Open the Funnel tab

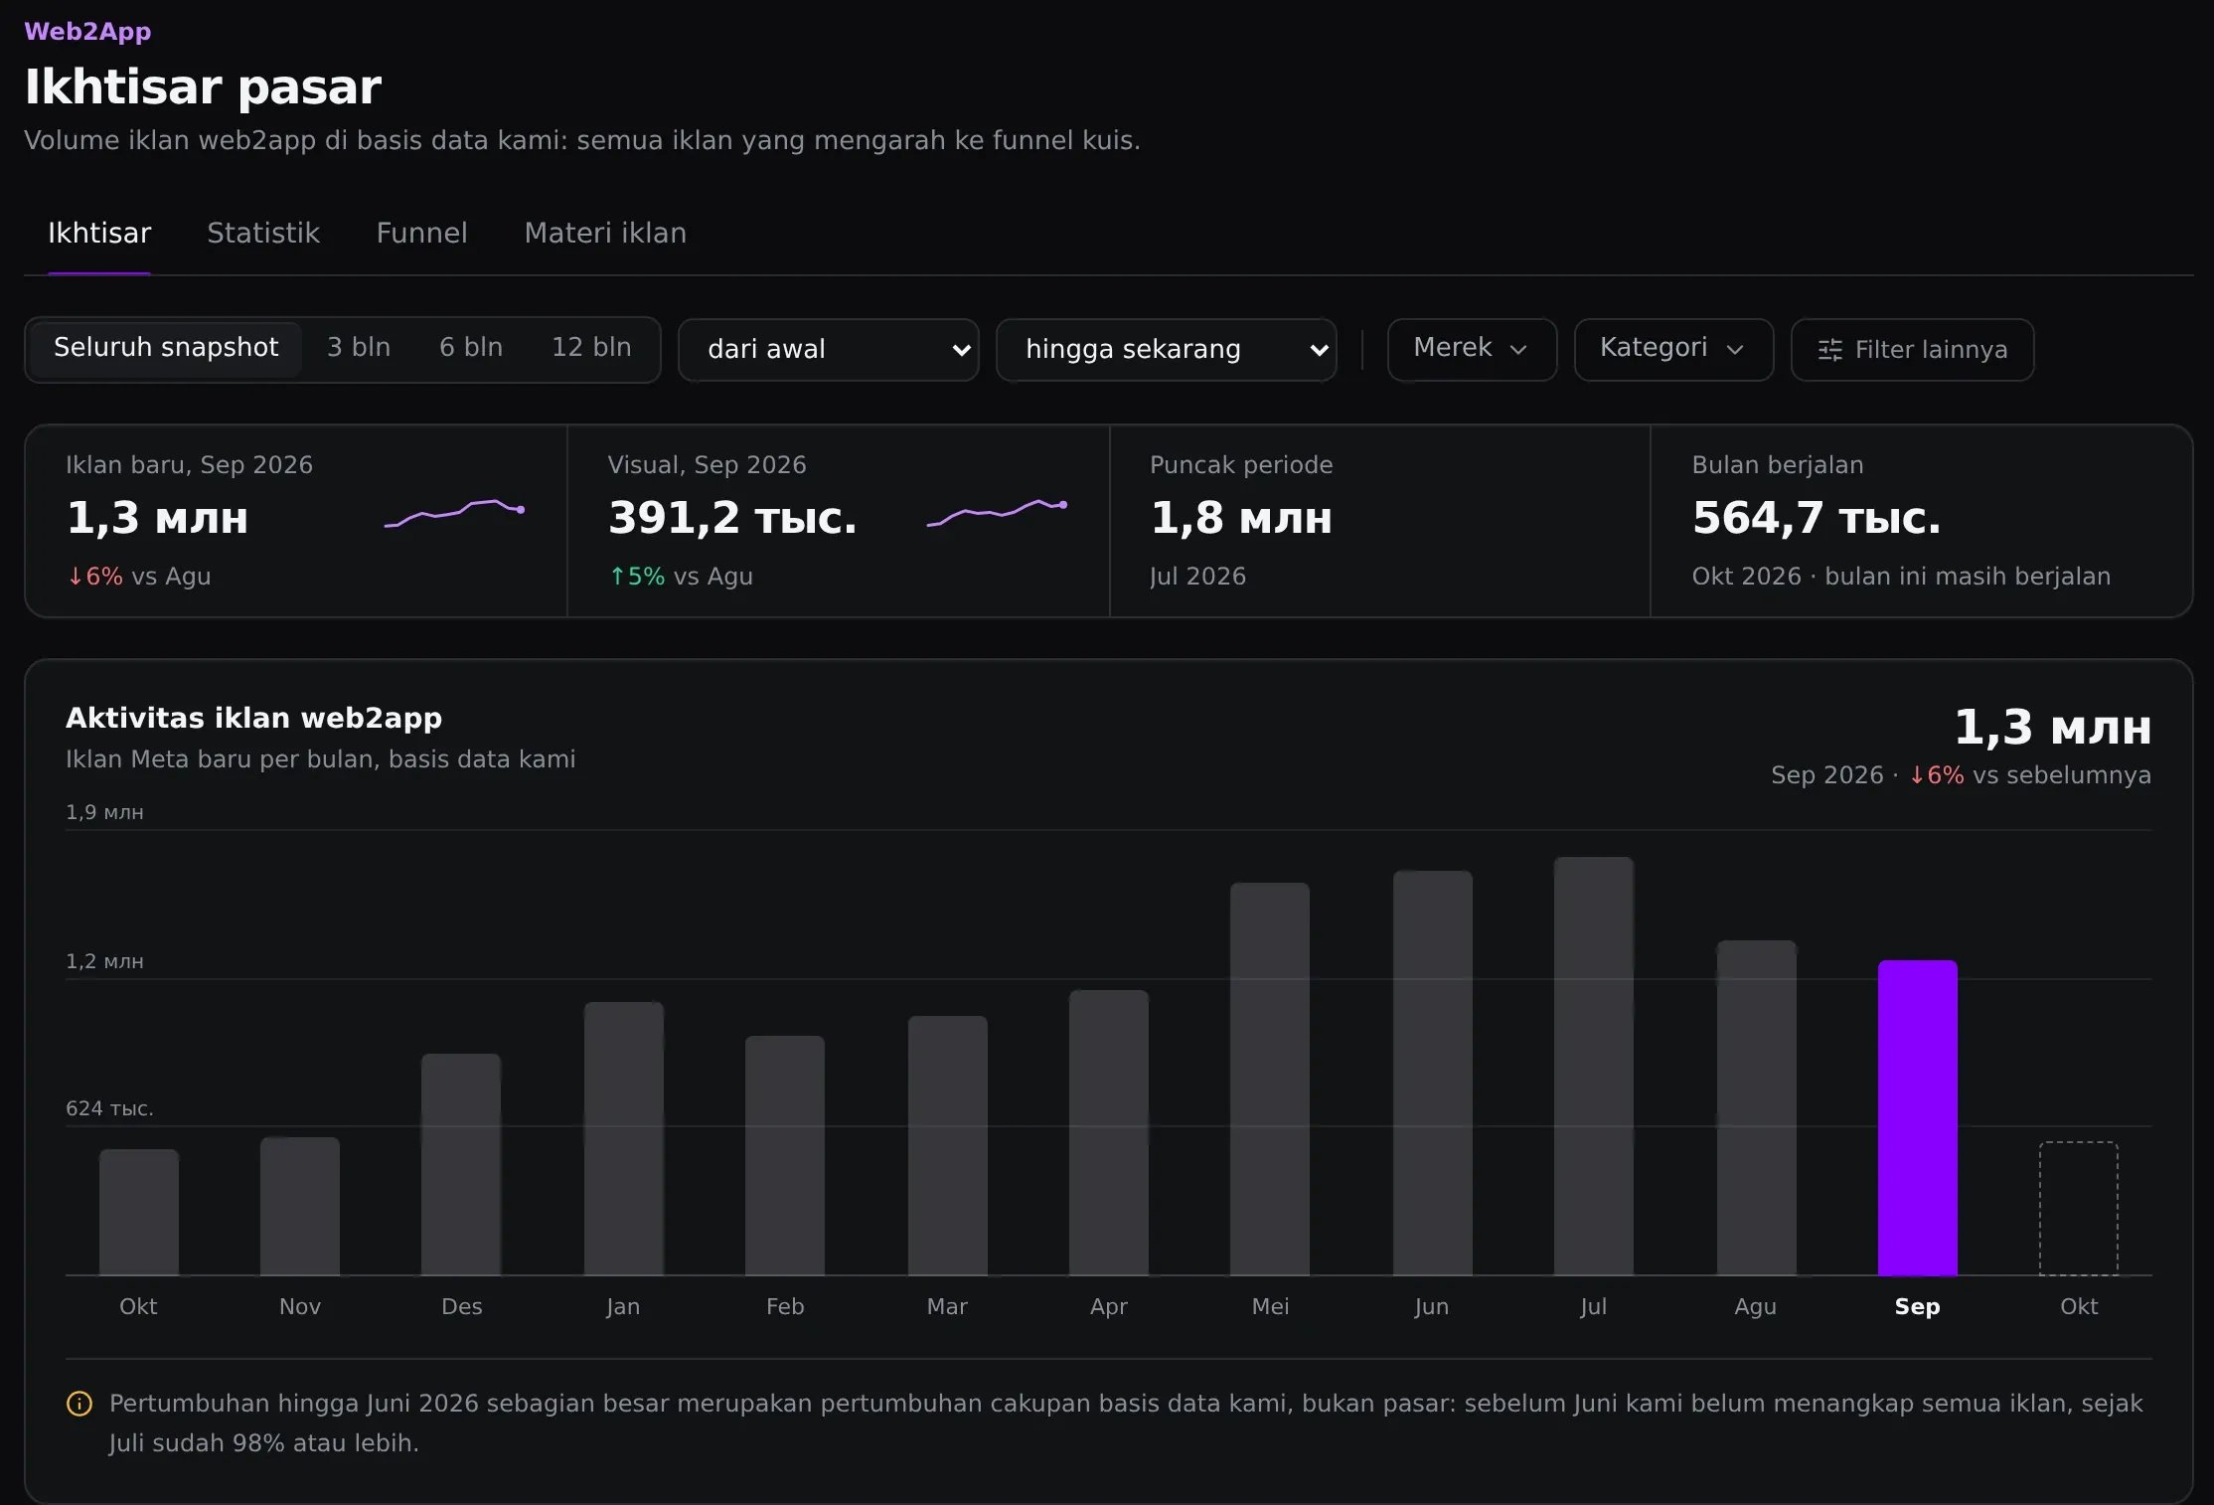coord(421,234)
